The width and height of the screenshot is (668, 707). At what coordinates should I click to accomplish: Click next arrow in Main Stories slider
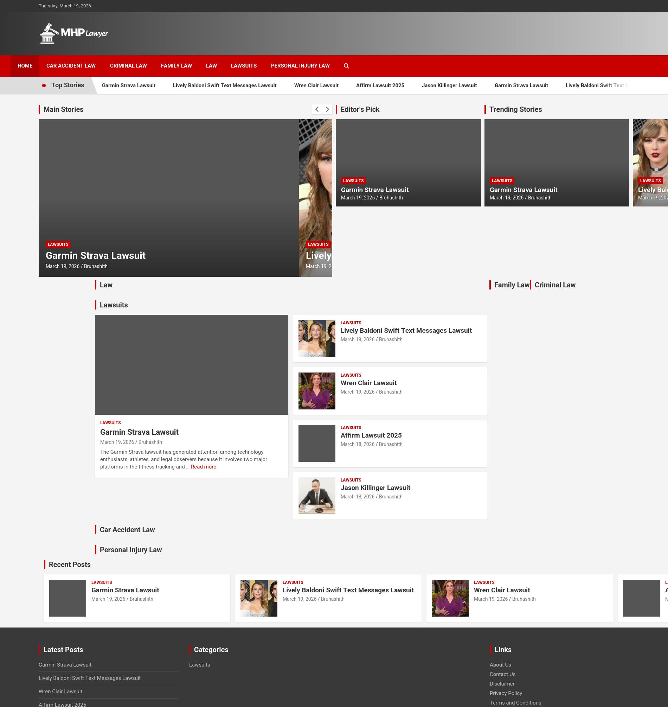coord(327,109)
